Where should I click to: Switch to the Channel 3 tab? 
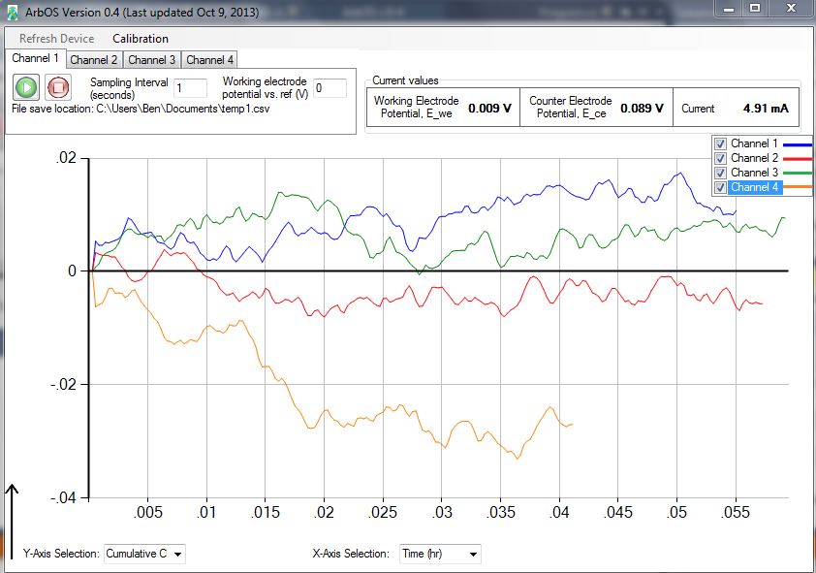point(152,60)
